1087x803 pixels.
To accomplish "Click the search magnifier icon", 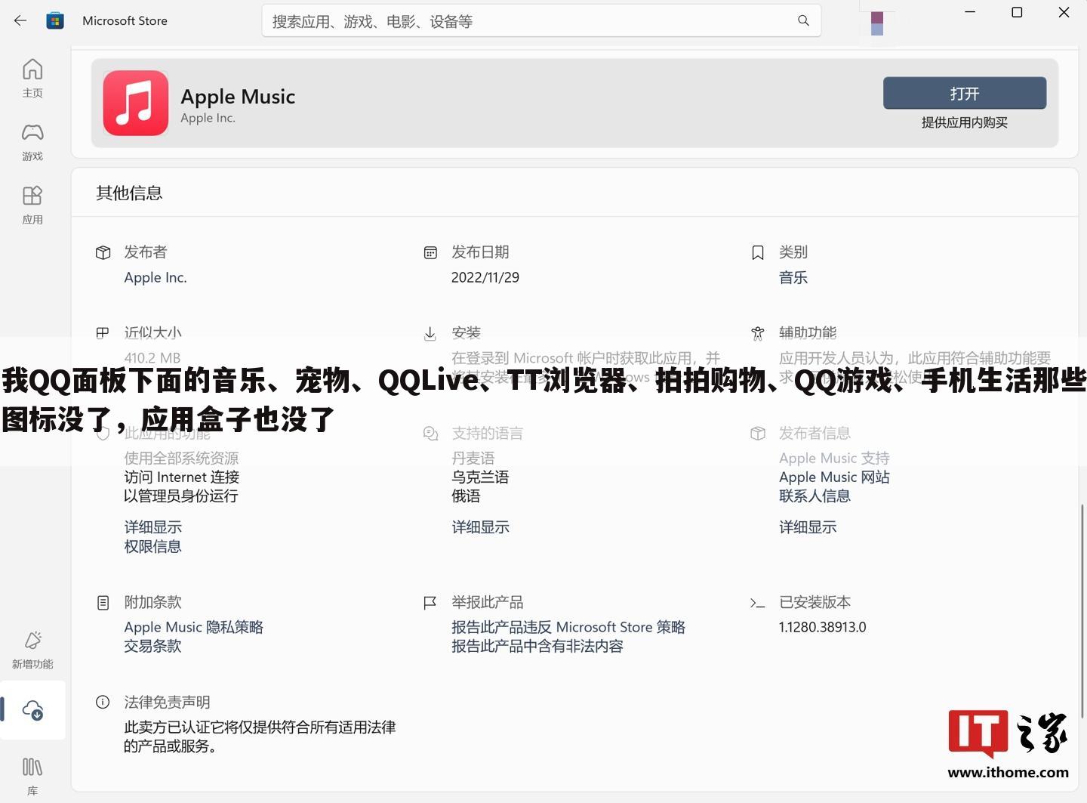I will click(803, 20).
